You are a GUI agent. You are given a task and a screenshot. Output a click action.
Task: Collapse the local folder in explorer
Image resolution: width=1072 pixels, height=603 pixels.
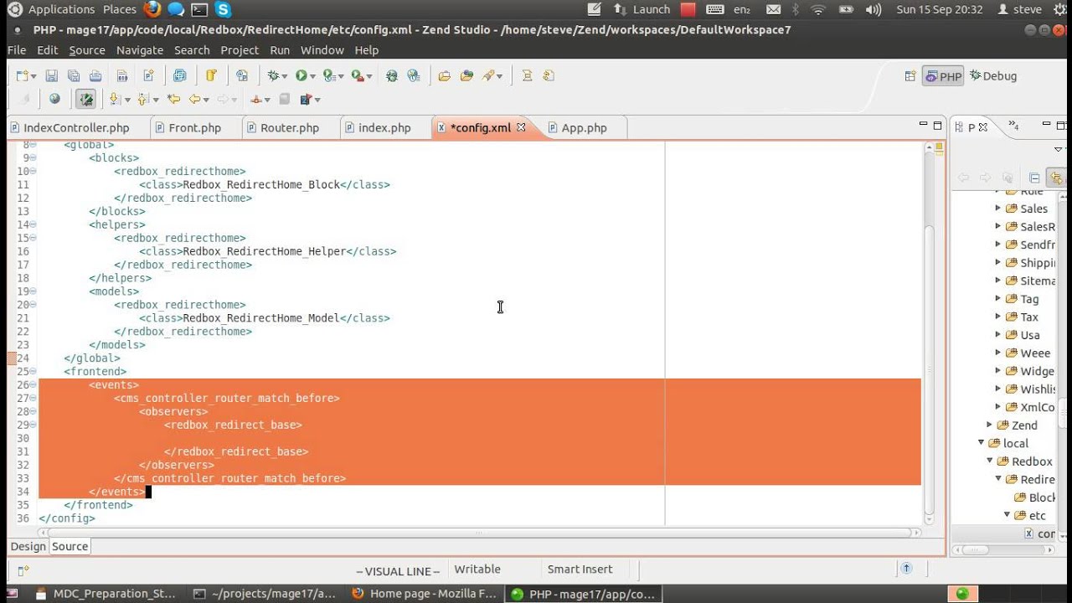[981, 443]
